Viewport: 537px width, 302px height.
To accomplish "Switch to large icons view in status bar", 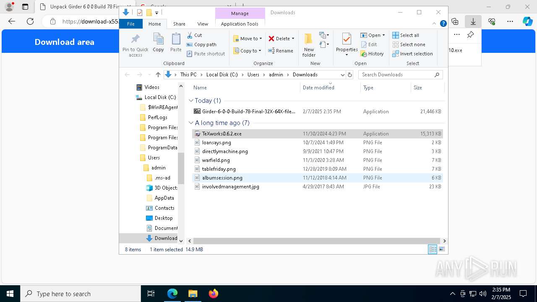I will point(442,250).
